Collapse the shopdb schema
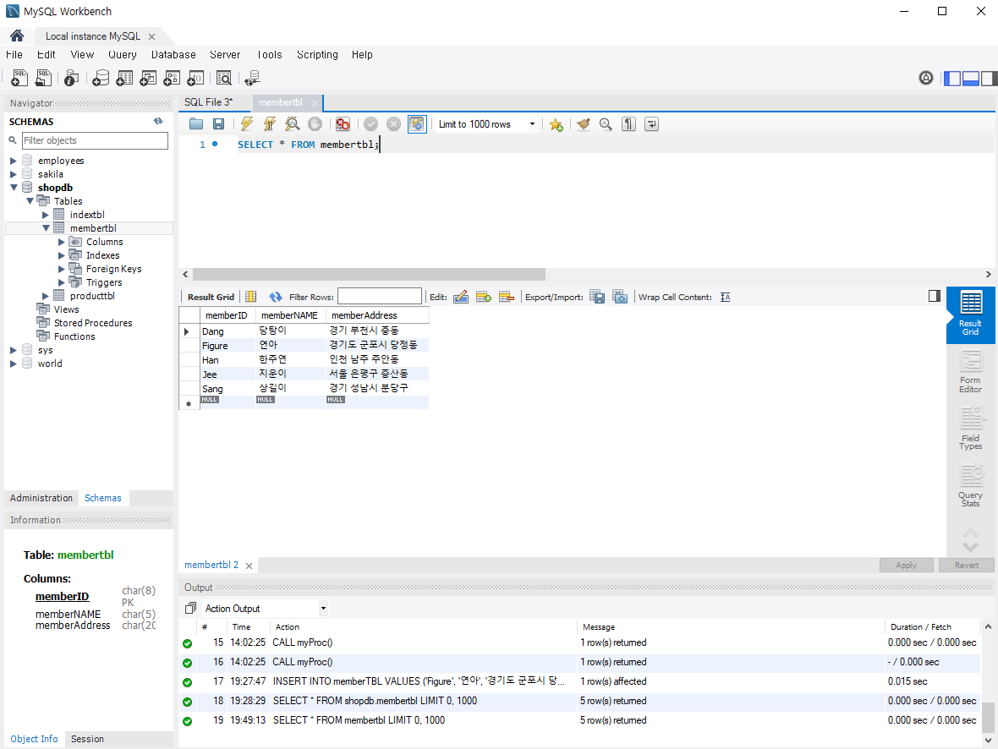 [14, 188]
